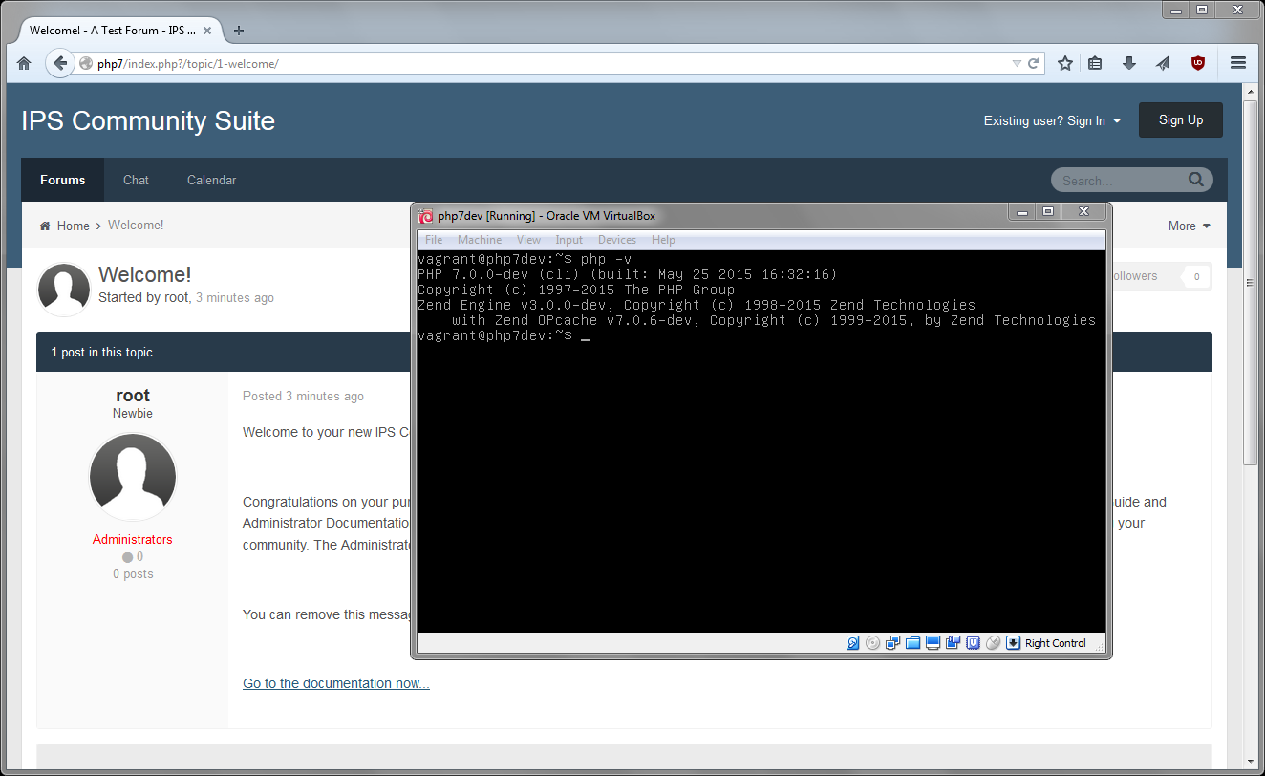Reload the page with the refresh icon
The height and width of the screenshot is (776, 1265).
tap(1033, 64)
